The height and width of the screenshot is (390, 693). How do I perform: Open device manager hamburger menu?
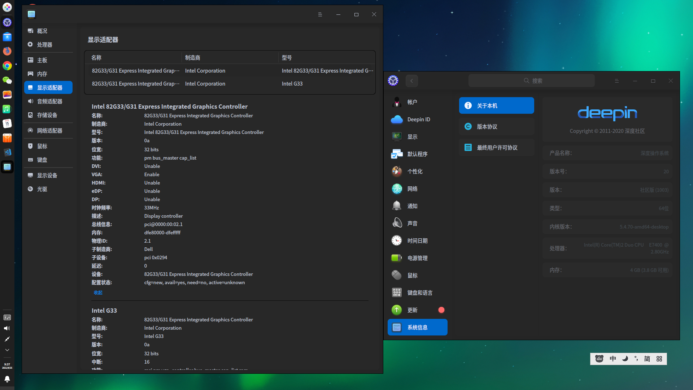point(320,14)
